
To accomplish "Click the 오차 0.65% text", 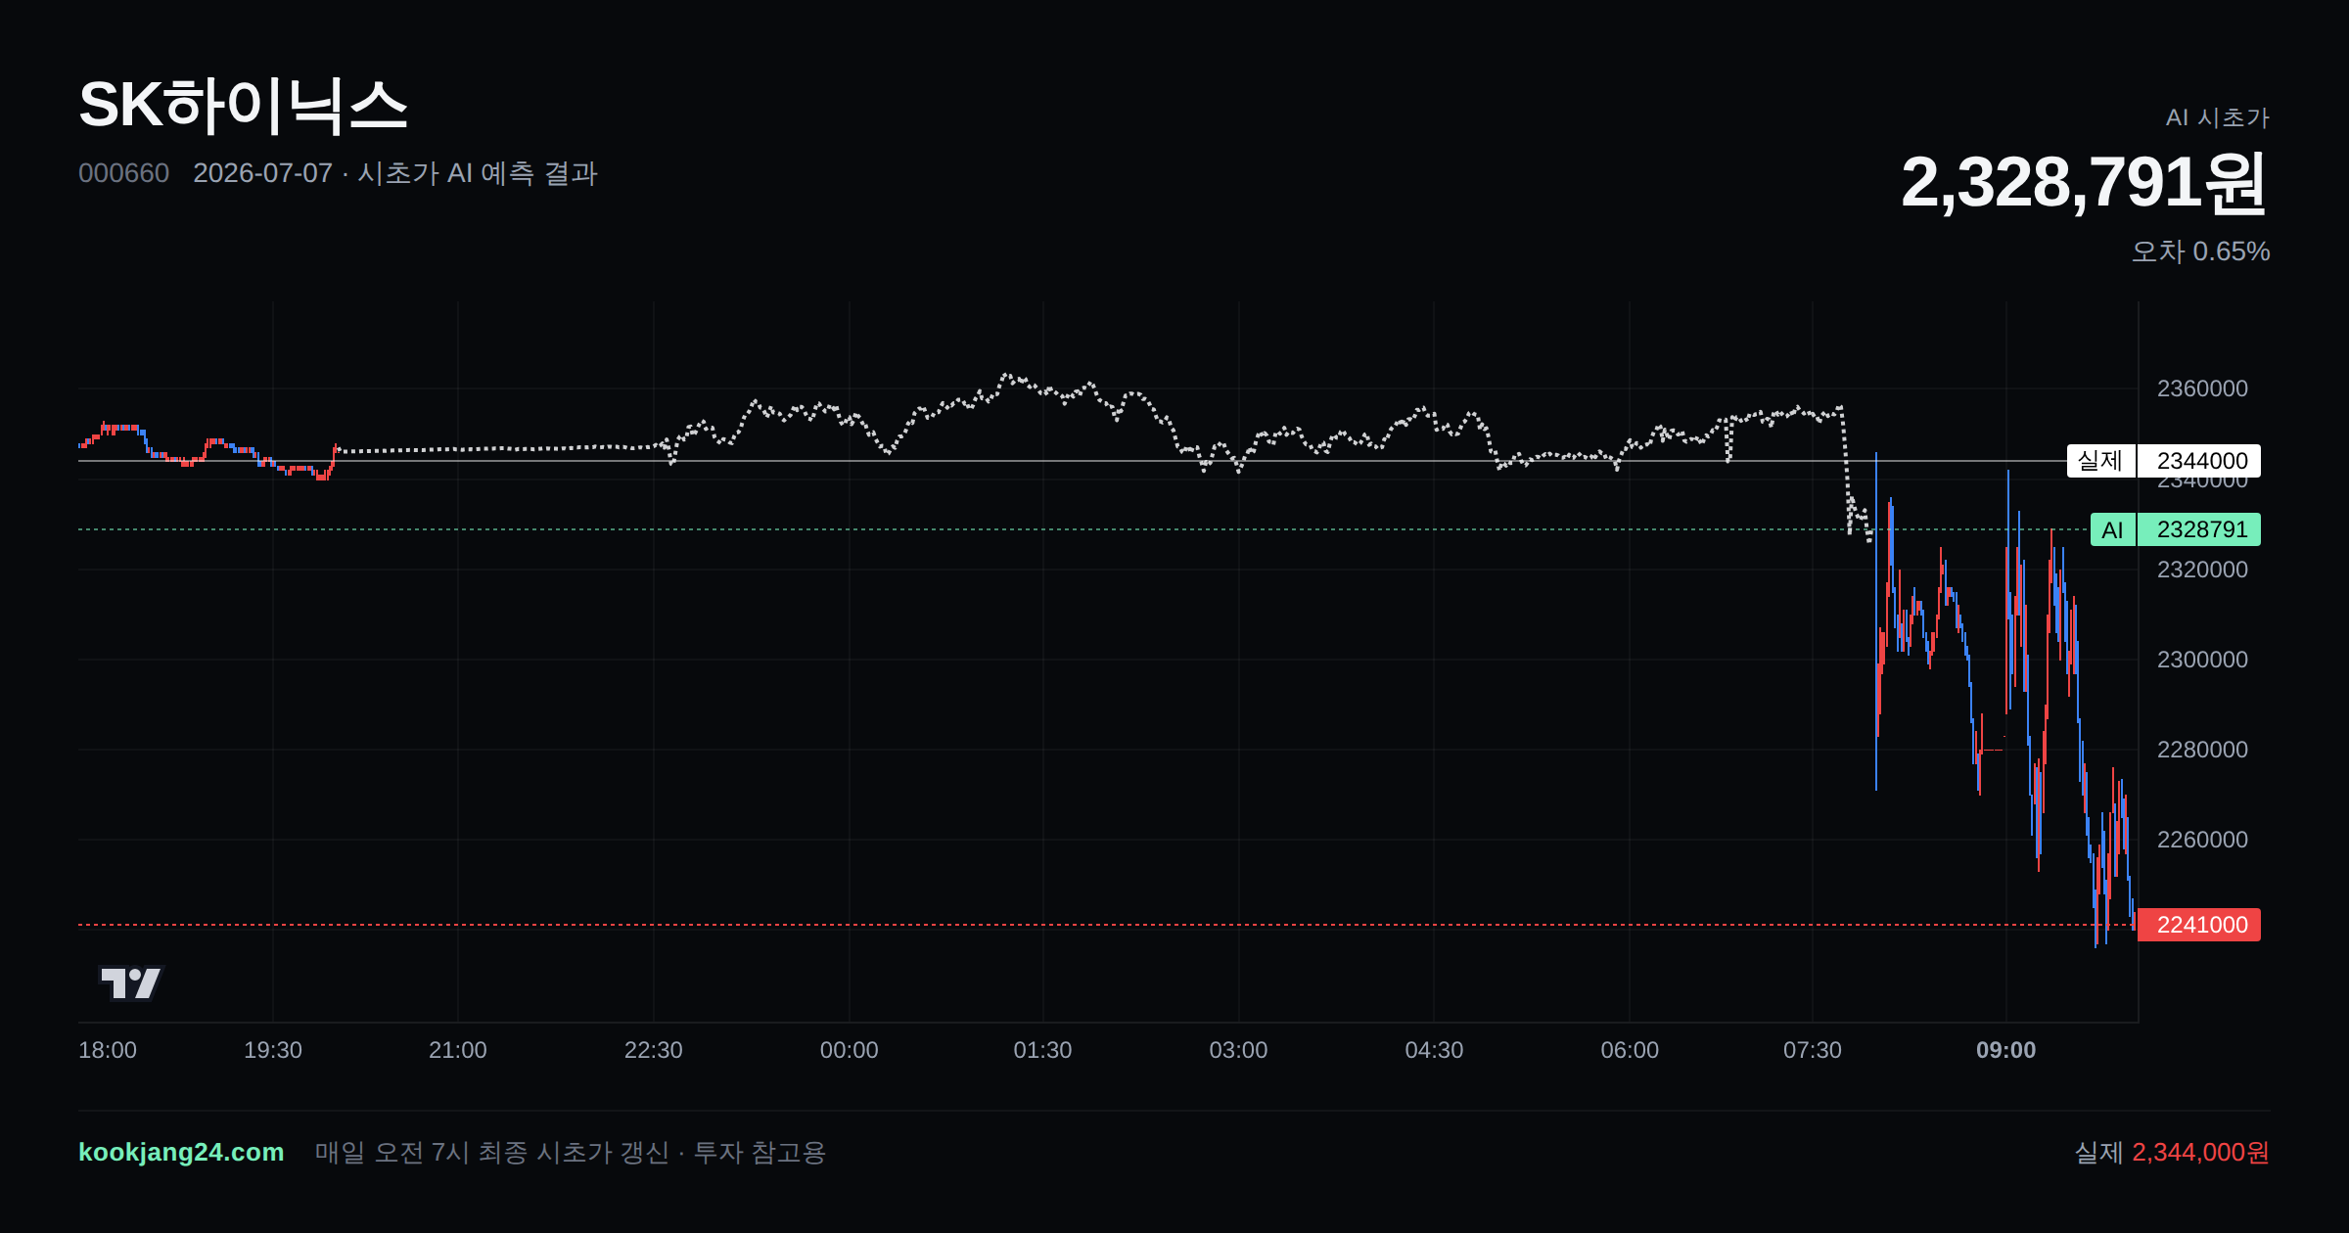I will (2200, 251).
